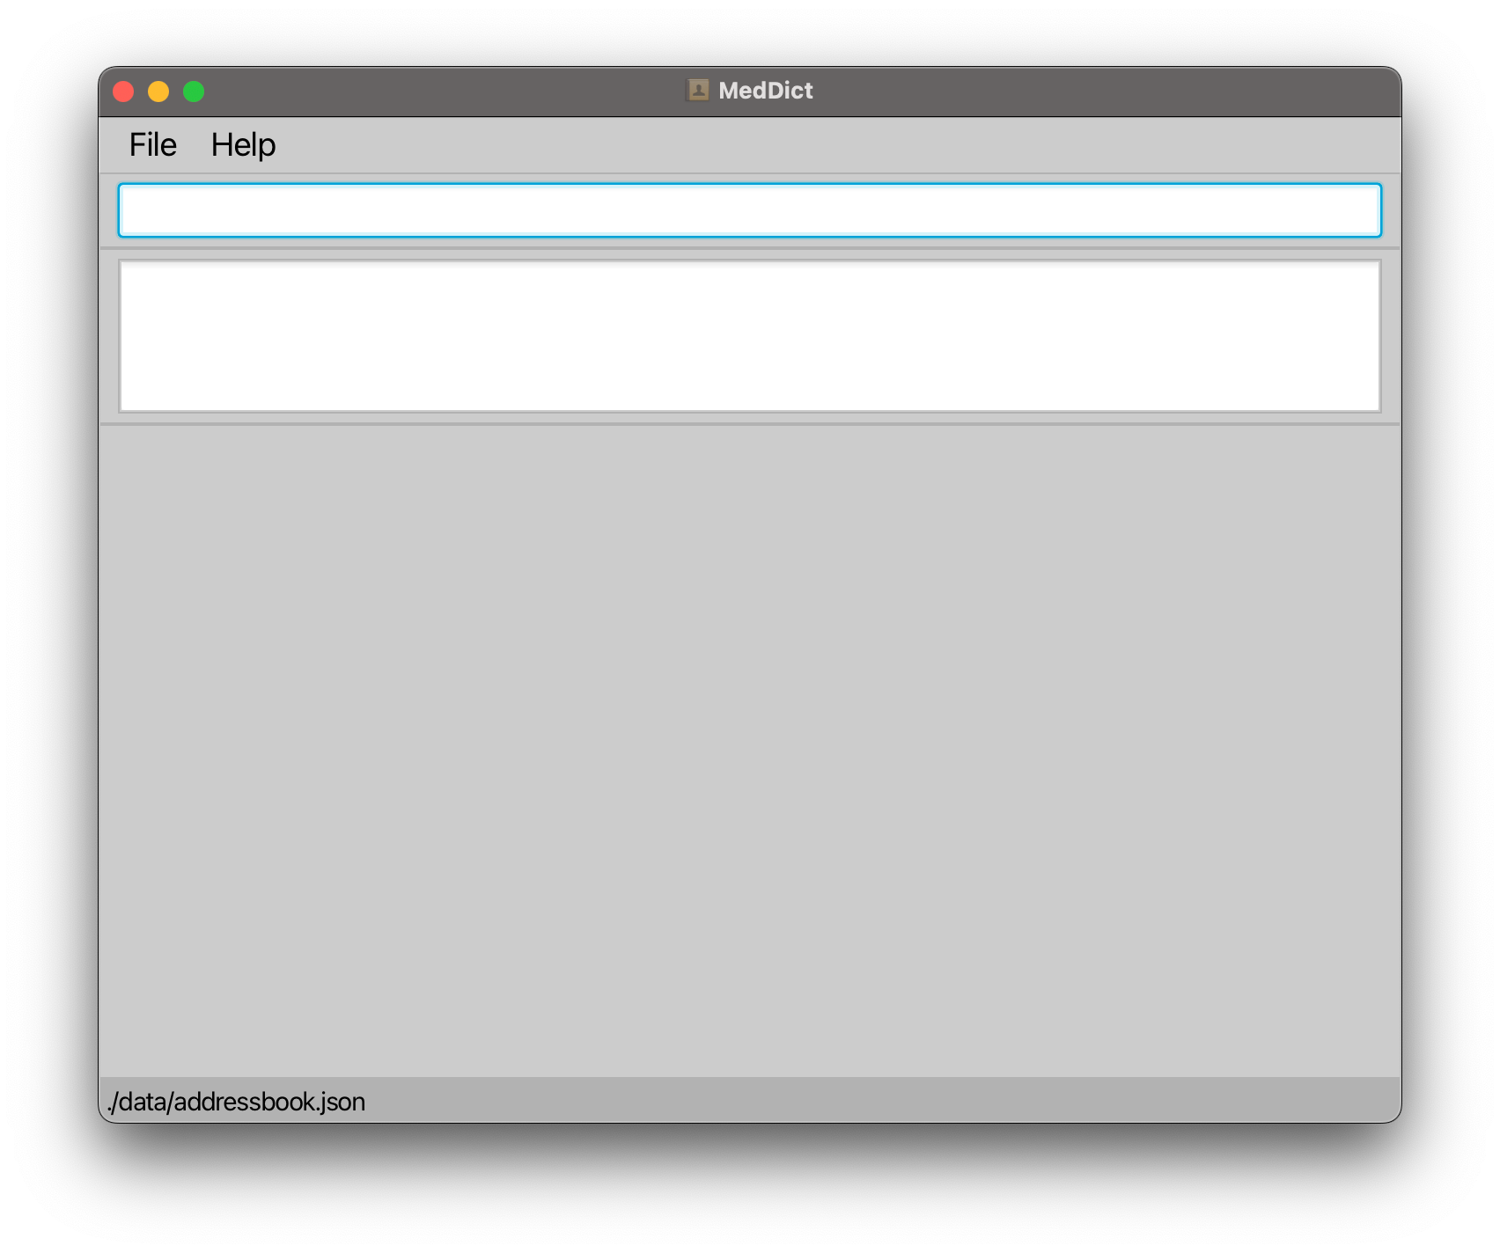Image resolution: width=1500 pixels, height=1253 pixels.
Task: Open the File menu
Action: click(152, 145)
